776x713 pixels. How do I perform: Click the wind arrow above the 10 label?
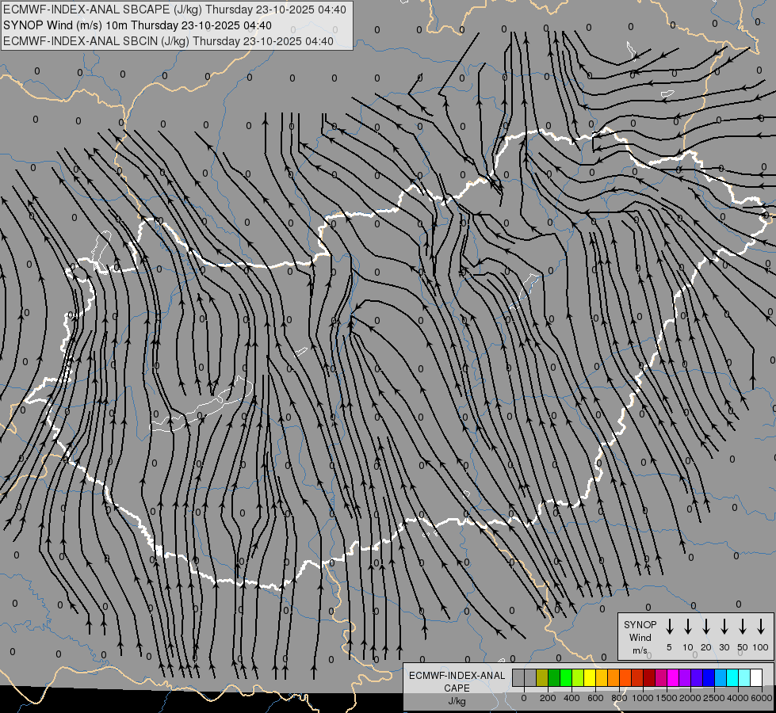point(687,627)
